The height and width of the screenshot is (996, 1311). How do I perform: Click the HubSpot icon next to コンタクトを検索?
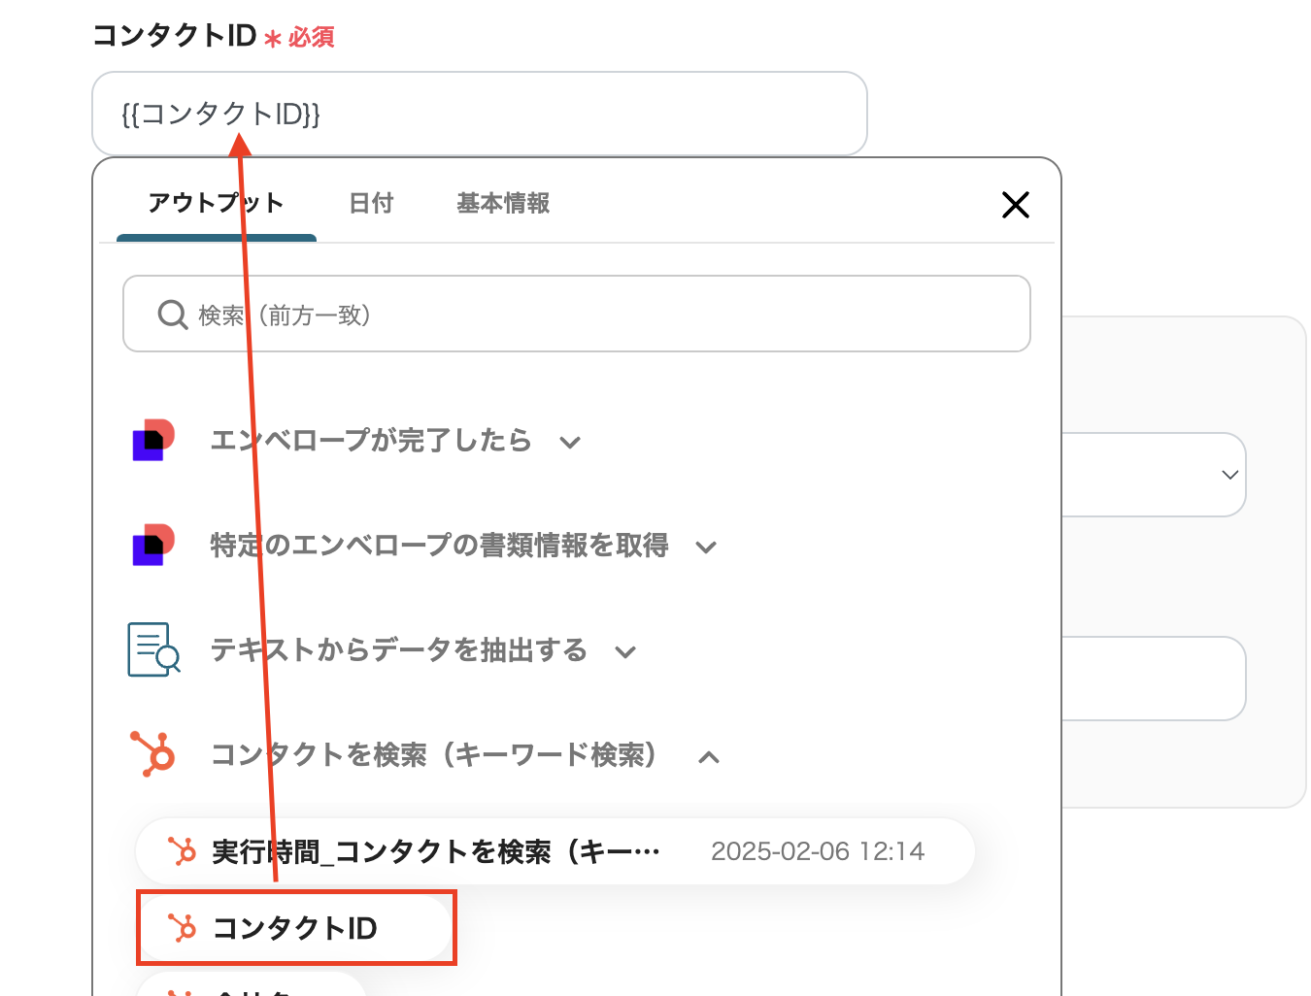pyautogui.click(x=152, y=756)
